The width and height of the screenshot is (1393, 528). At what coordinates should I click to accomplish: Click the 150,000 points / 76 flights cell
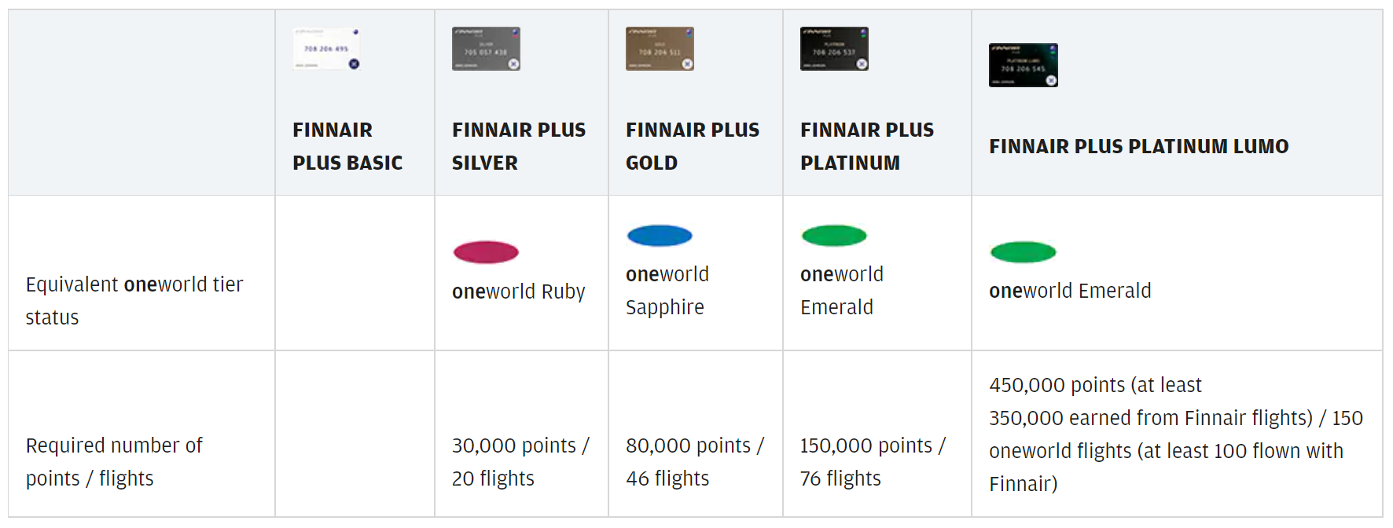873,462
